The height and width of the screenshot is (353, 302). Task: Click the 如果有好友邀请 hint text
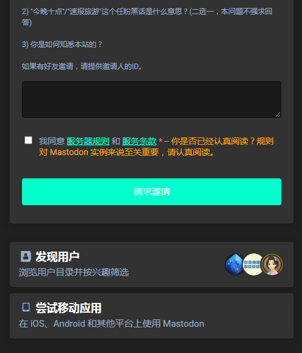(x=82, y=67)
